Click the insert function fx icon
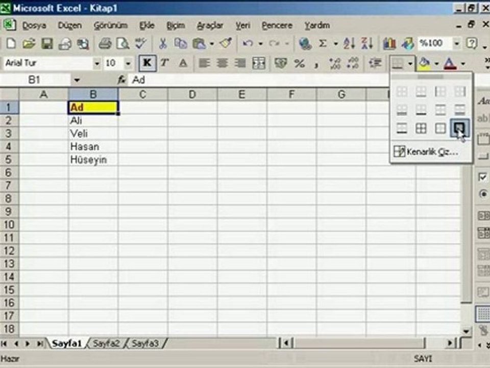 coord(121,80)
